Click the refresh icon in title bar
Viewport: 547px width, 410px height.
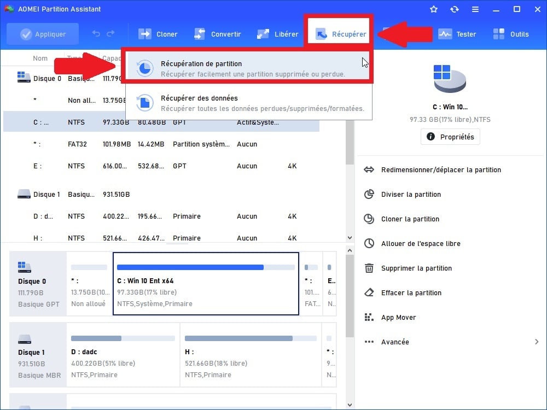(x=454, y=9)
